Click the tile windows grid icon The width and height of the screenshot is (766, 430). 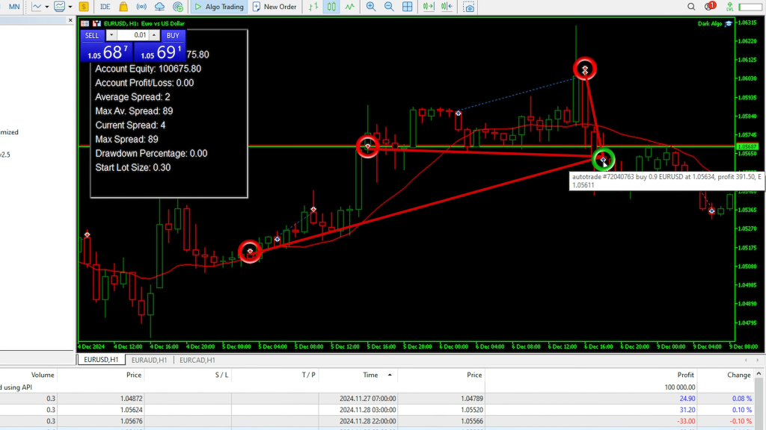408,7
